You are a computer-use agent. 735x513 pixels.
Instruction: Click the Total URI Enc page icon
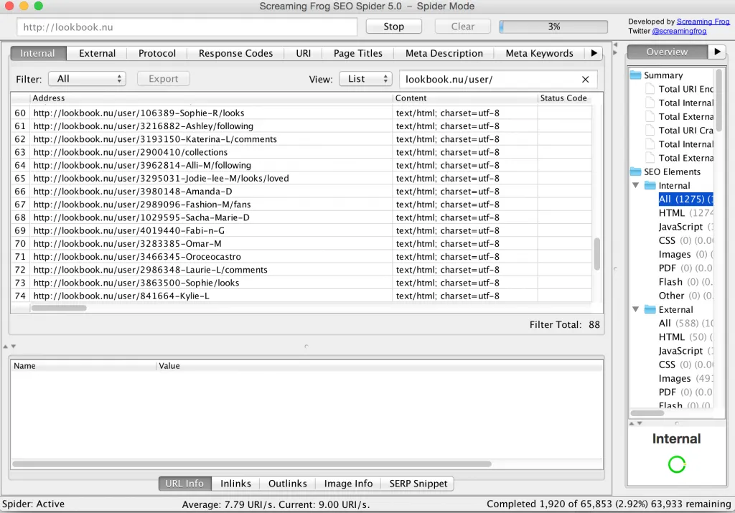click(x=650, y=89)
